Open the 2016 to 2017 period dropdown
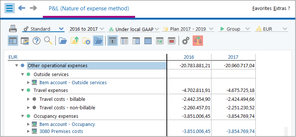Image resolution: width=296 pixels, height=137 pixels. point(86,29)
